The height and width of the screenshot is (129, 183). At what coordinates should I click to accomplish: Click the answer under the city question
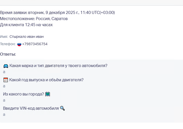[x=4, y=100]
